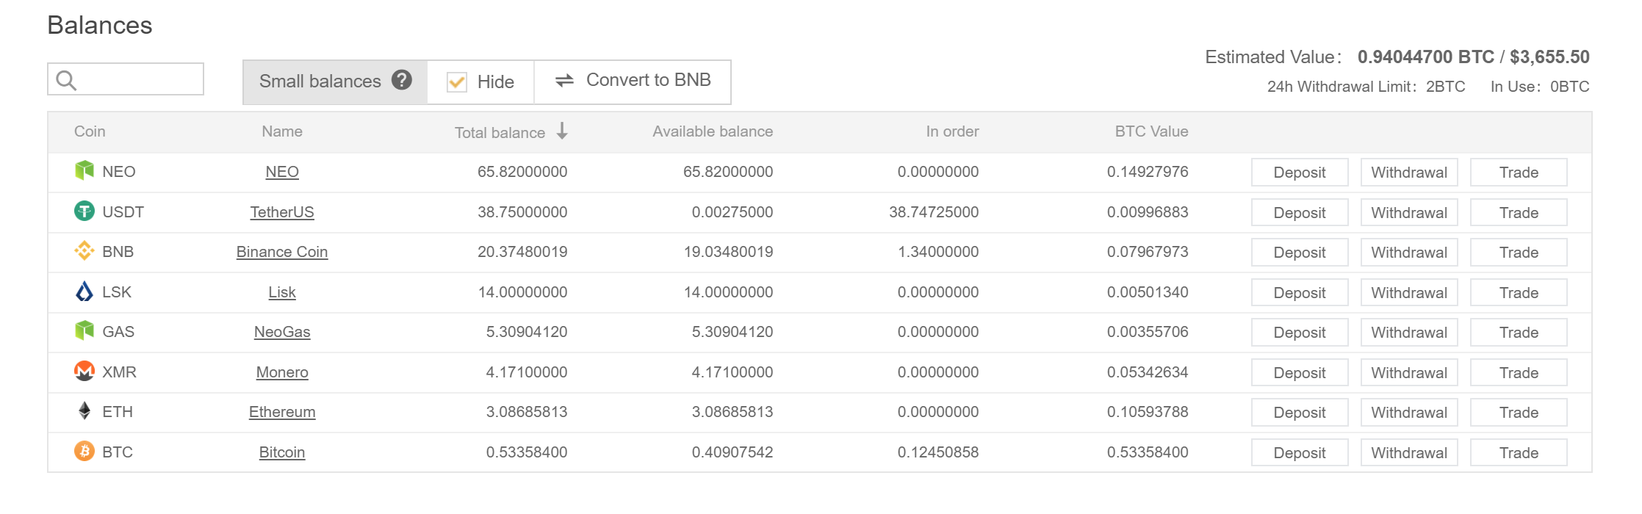Click the LSK Lisk logo icon
1642x514 pixels.
coord(84,292)
